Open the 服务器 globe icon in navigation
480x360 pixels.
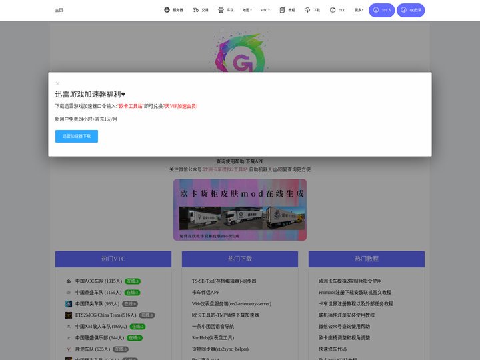pyautogui.click(x=167, y=10)
